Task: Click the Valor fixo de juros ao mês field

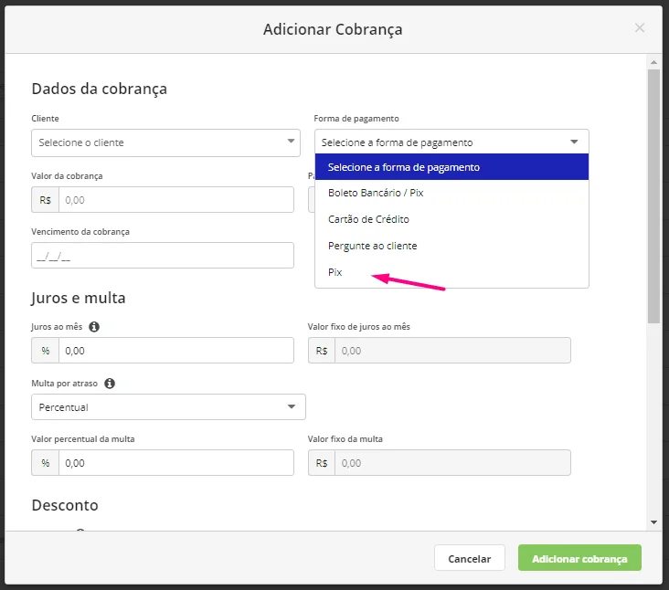Action: pos(452,351)
